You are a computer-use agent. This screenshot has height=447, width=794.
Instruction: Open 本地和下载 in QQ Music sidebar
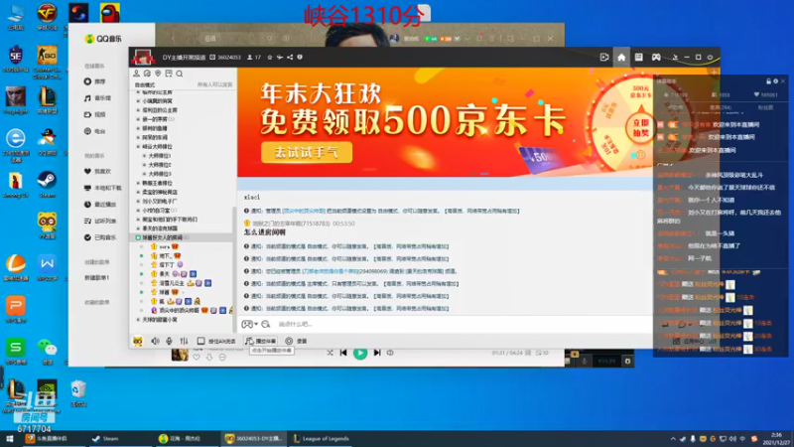coord(103,188)
